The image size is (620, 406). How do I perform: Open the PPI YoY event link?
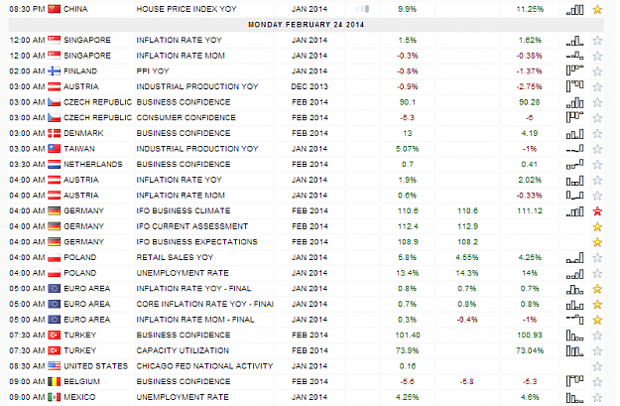tap(153, 71)
